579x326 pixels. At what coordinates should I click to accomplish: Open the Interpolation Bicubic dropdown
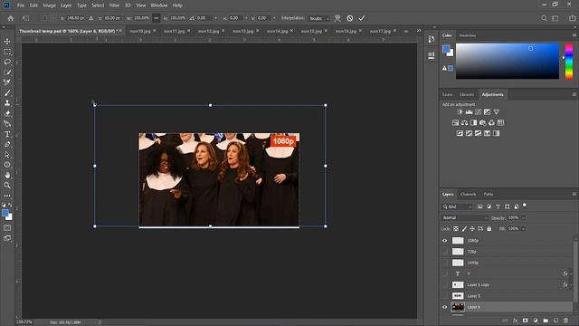click(x=319, y=18)
